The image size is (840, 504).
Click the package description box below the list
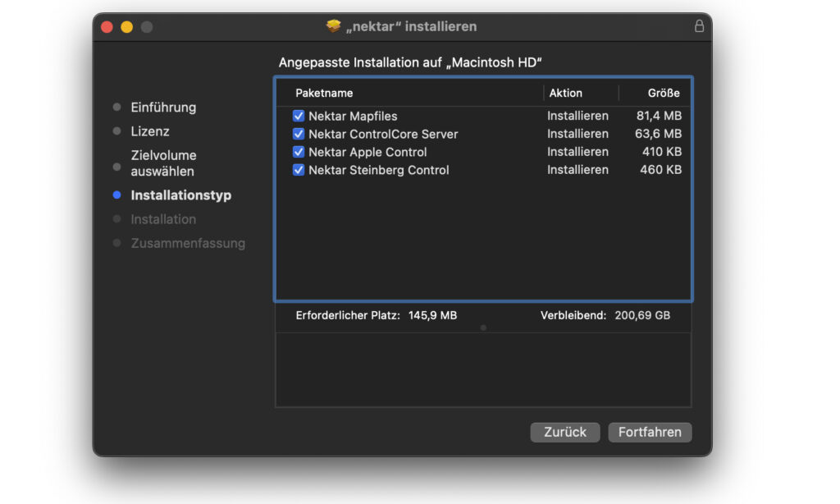click(483, 370)
